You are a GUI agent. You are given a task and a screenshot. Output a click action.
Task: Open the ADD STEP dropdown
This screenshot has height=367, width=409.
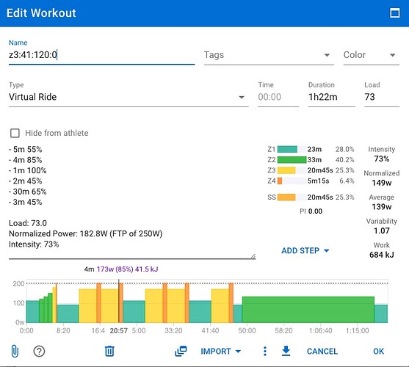point(305,250)
